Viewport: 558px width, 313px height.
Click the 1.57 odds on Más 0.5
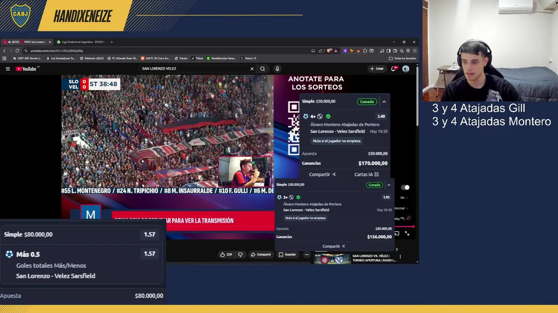150,254
